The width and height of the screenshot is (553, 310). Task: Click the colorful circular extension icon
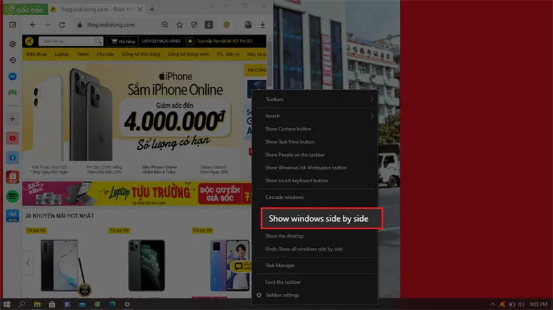(227, 25)
